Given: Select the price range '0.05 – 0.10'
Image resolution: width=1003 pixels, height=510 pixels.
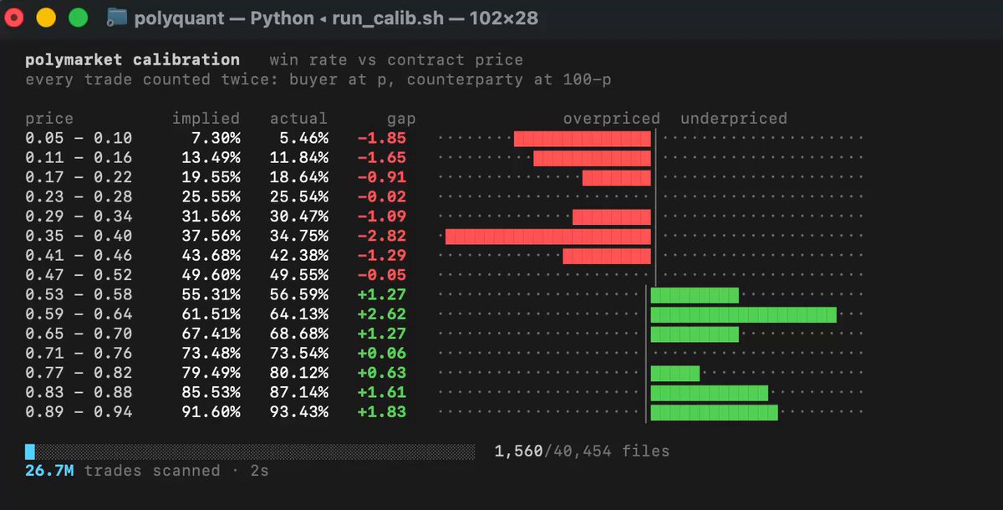Looking at the screenshot, I should [x=79, y=139].
